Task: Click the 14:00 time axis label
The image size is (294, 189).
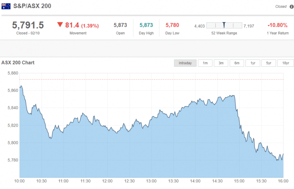Action: point(195,181)
